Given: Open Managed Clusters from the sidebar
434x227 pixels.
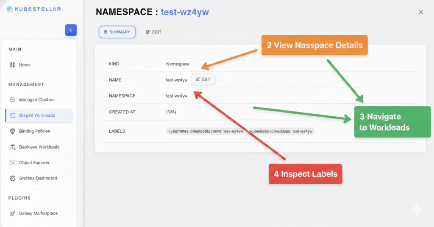Looking at the screenshot, I should click(36, 100).
